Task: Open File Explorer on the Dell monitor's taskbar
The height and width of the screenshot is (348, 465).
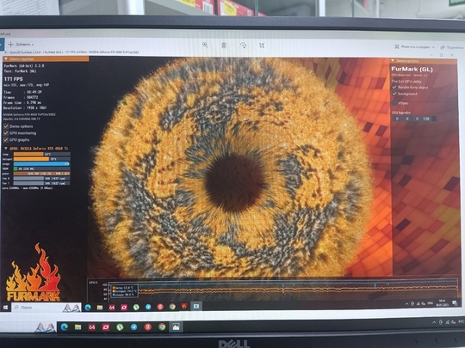Action: [78, 327]
